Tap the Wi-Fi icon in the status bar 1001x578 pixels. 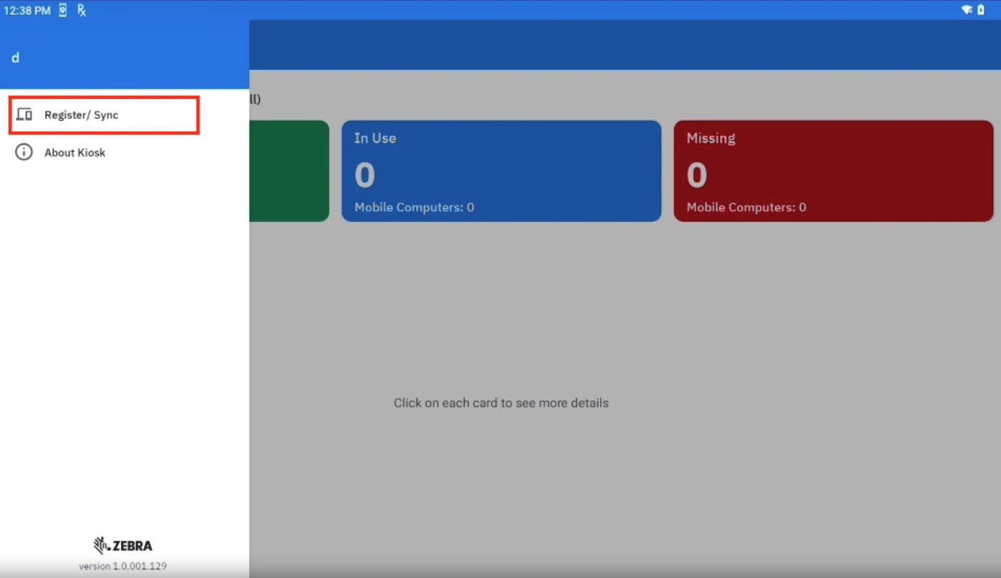click(967, 10)
